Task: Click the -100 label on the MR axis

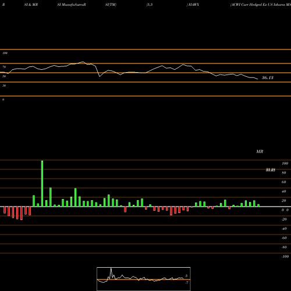Action: coord(285,257)
